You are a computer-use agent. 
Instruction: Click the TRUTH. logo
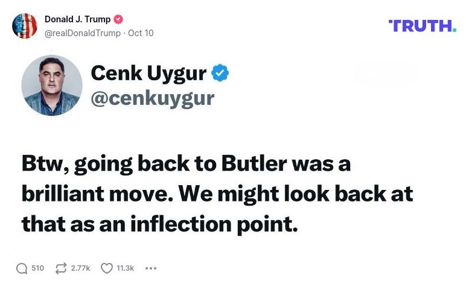pos(423,25)
